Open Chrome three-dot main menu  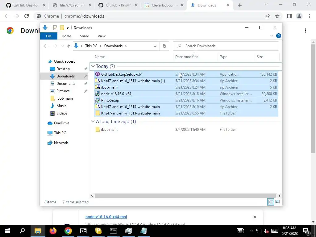click(x=309, y=16)
